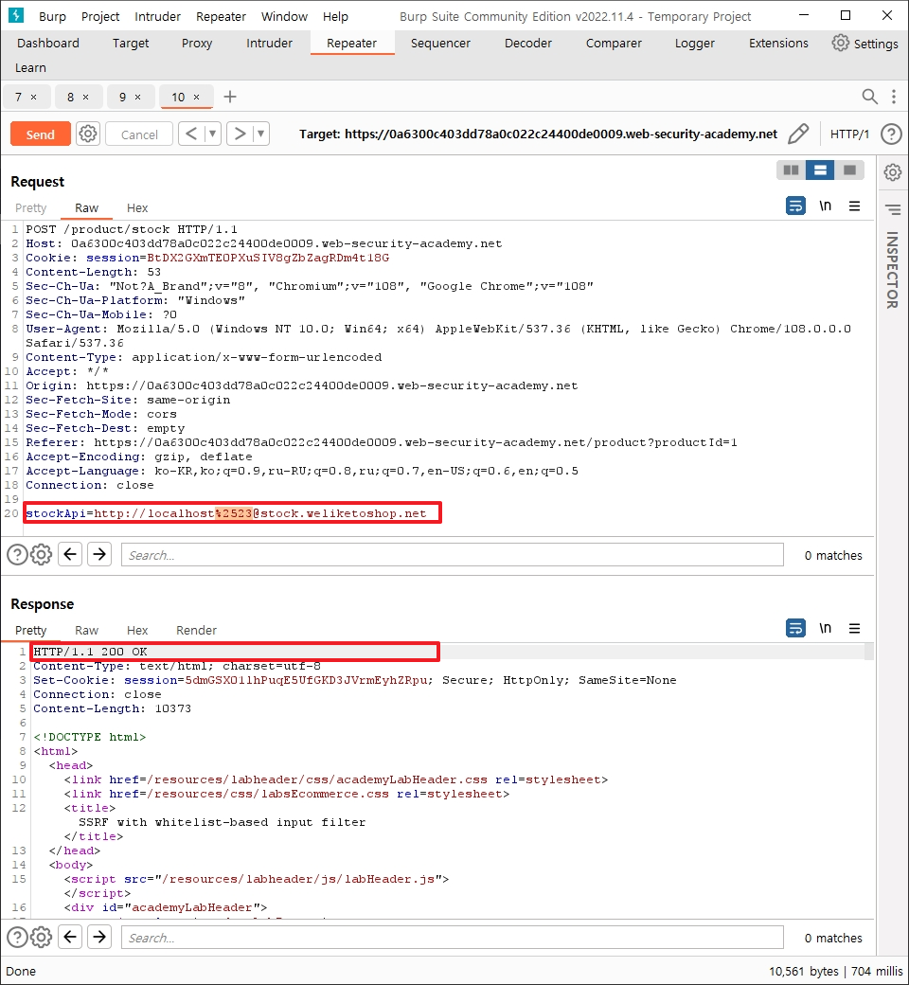Viewport: 909px width, 985px height.
Task: Focus the Response search field
Action: pyautogui.click(x=453, y=938)
